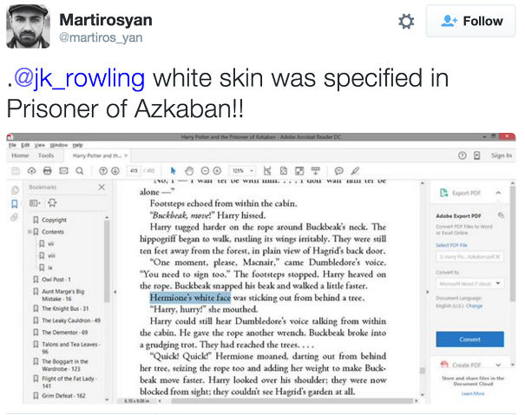
Task: Open the @jk_rowling mention link
Action: click(79, 78)
